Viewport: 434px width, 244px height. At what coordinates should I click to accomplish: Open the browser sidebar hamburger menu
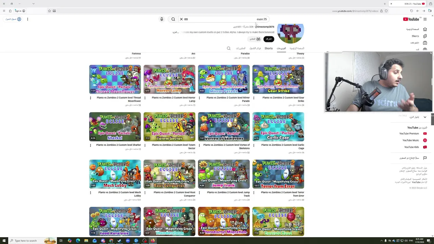[x=4, y=11]
